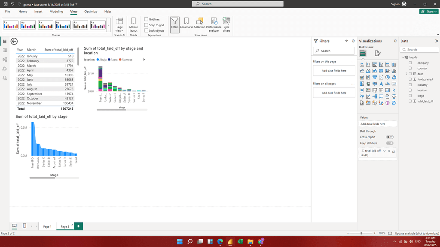440x247 pixels.
Task: Tick the Lock objects checkbox
Action: pos(146,30)
